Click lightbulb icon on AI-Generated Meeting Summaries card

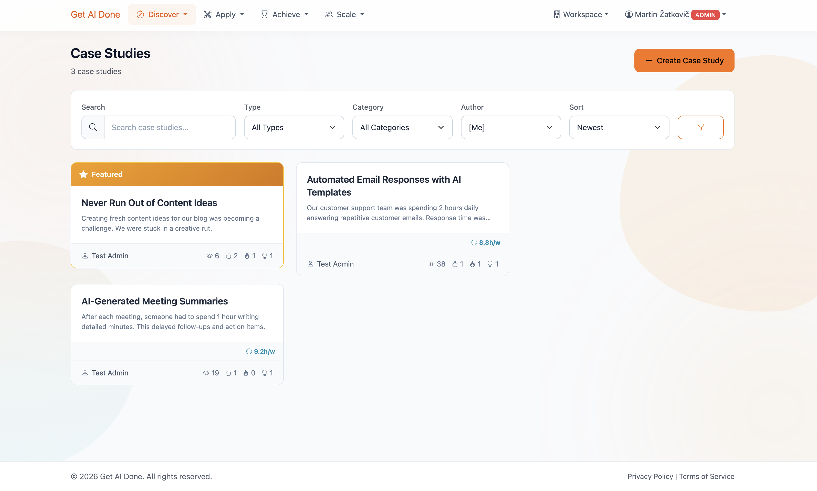[x=265, y=373]
